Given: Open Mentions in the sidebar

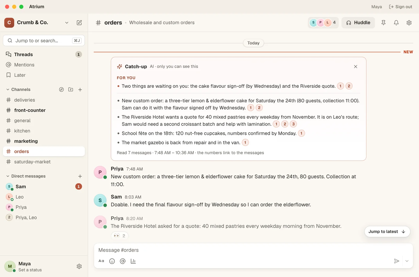Looking at the screenshot, I should click(x=44, y=65).
